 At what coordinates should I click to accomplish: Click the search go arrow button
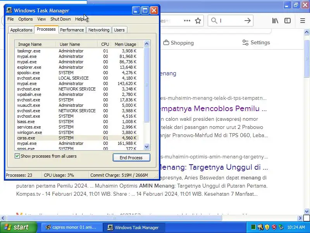247,21
